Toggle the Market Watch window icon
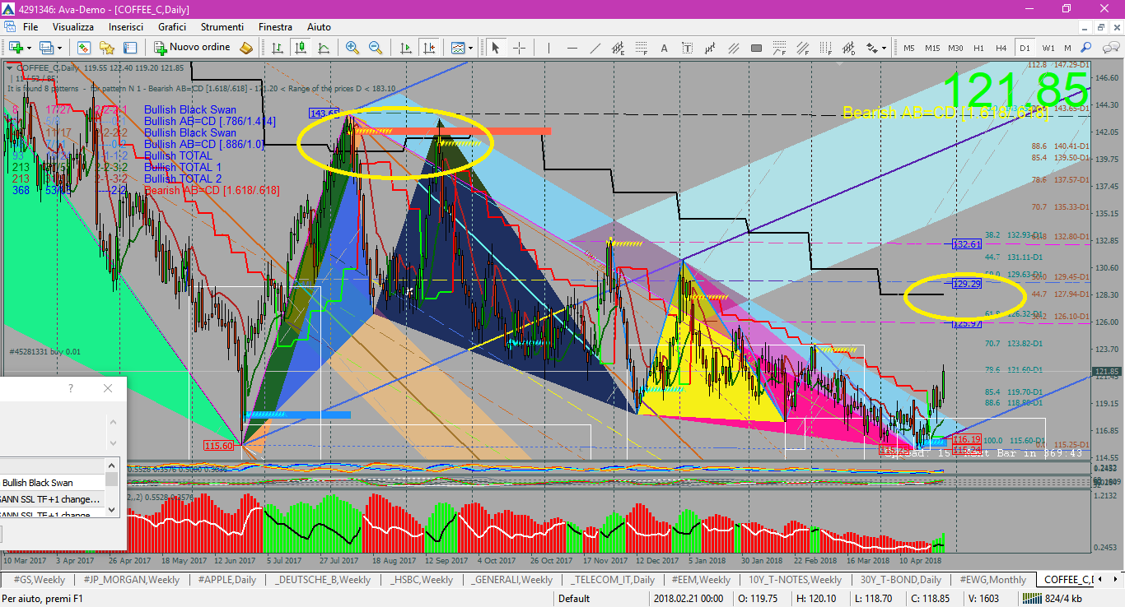Viewport: 1125px width, 607px height. tap(84, 48)
